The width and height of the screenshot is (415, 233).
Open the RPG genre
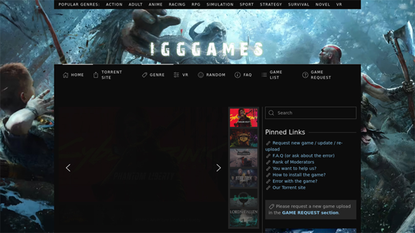[196, 4]
